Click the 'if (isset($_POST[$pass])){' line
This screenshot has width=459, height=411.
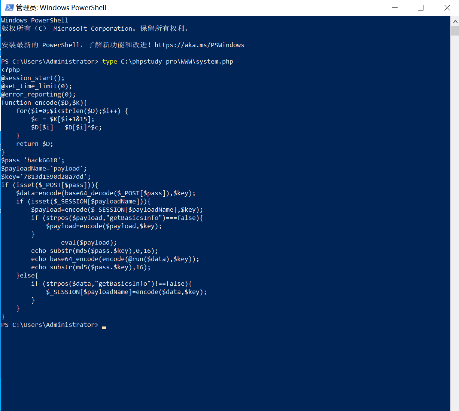(50, 185)
